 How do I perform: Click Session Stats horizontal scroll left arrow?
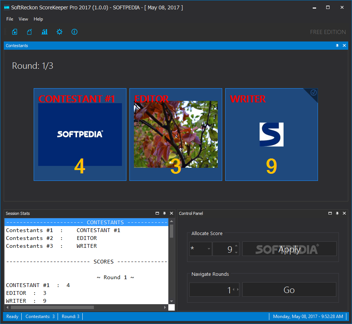(x=7, y=308)
